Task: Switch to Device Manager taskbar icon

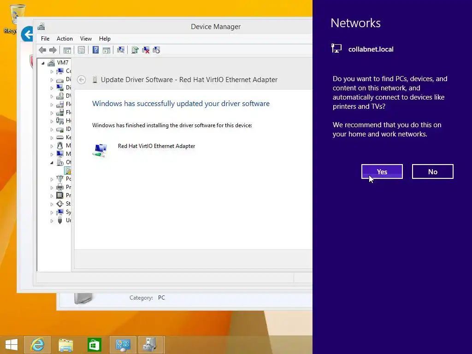Action: coord(150,345)
